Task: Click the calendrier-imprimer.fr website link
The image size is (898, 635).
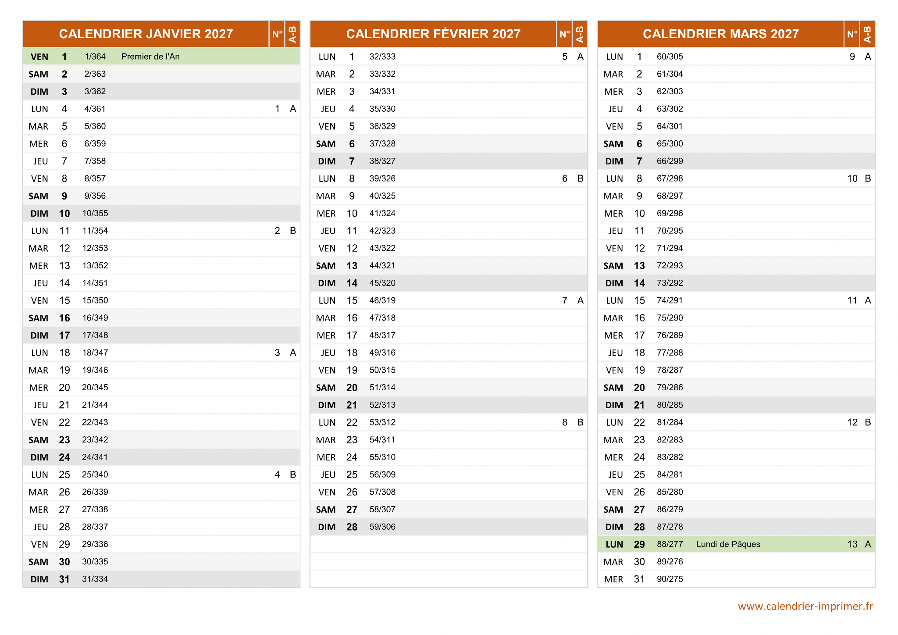Action: [805, 606]
